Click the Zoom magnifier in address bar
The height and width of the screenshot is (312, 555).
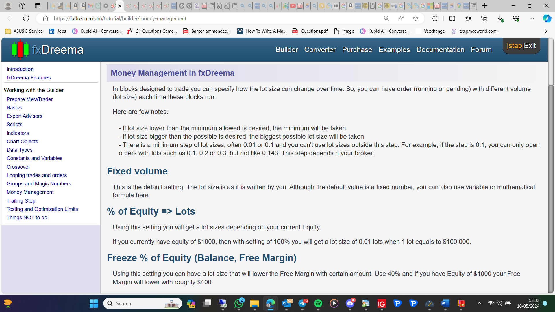(x=386, y=18)
